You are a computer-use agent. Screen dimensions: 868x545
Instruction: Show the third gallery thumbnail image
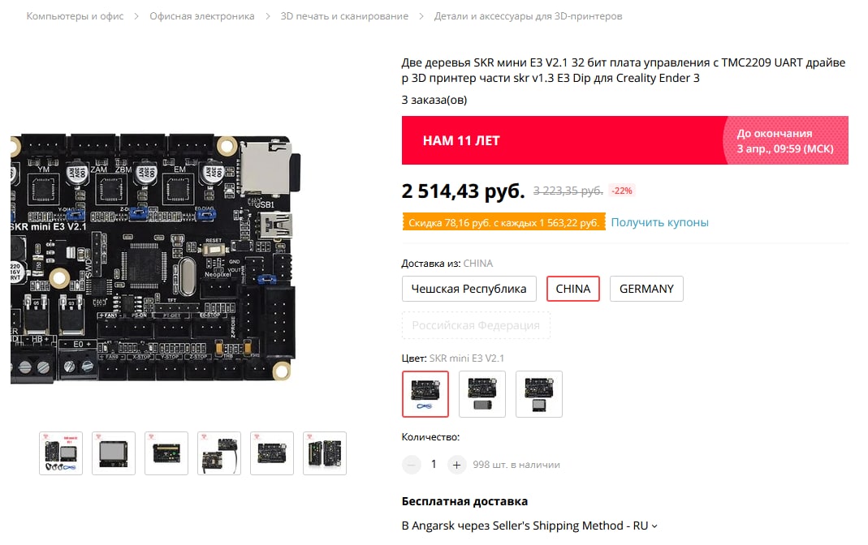166,453
